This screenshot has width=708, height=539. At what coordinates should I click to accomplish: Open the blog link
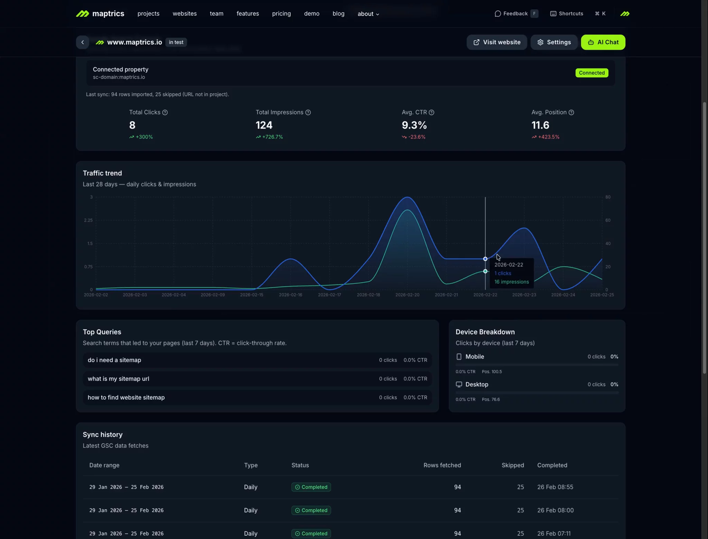(x=338, y=13)
